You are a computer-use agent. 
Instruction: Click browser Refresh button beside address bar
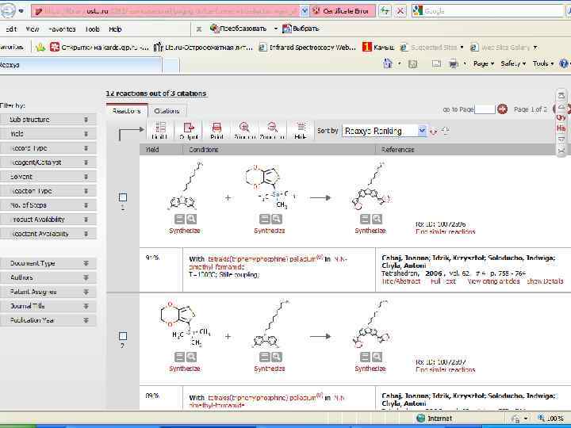click(384, 11)
